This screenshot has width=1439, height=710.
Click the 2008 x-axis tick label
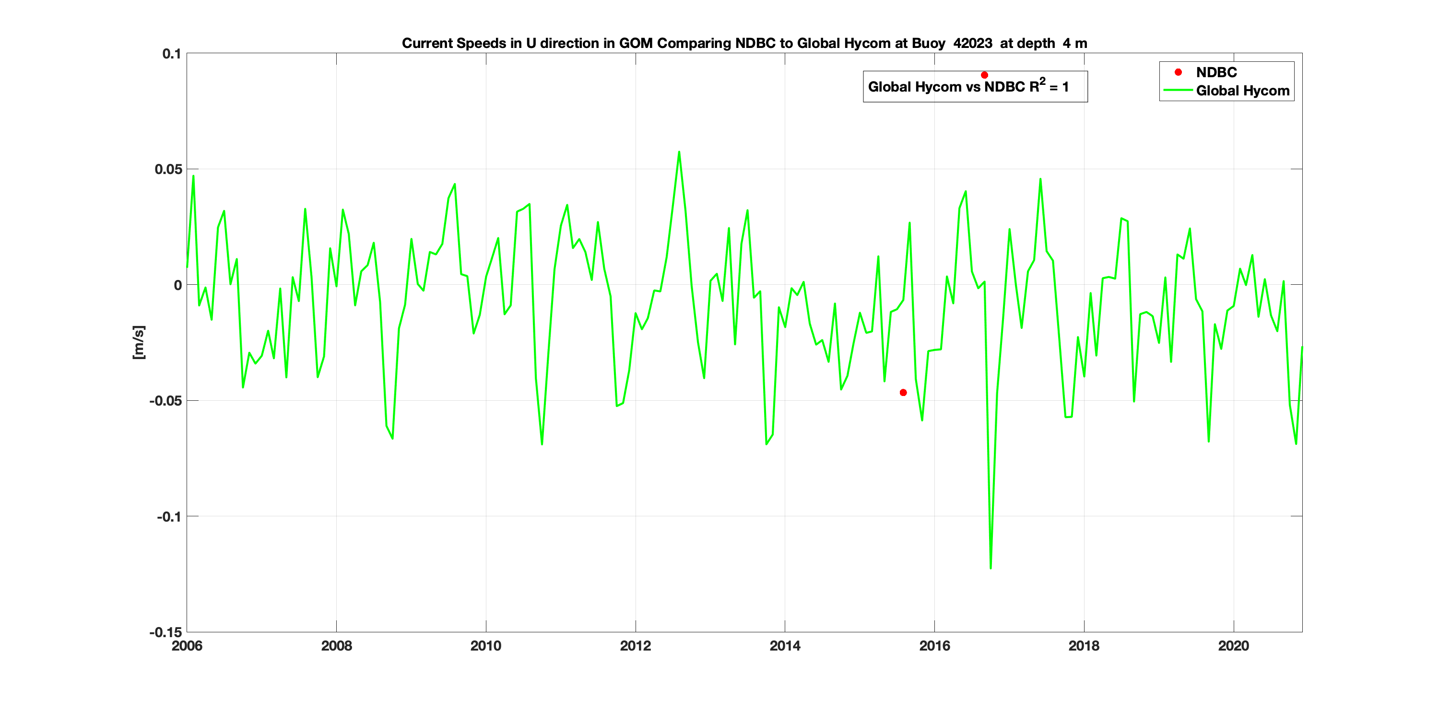tap(336, 646)
